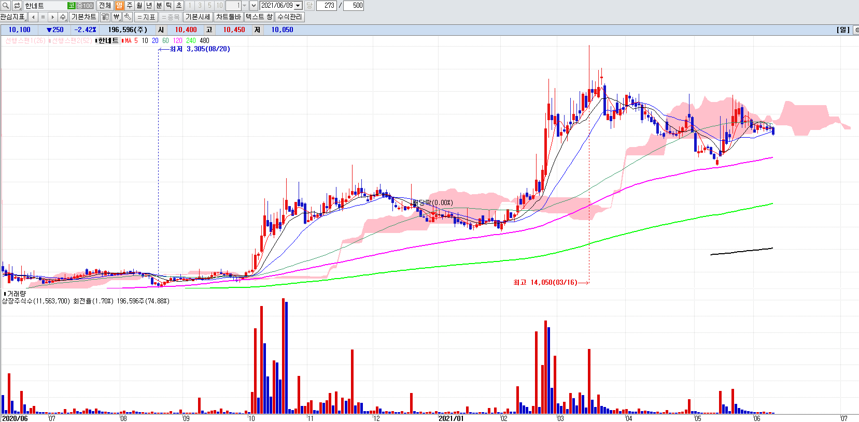Click the previous arrow playback button

(33, 17)
